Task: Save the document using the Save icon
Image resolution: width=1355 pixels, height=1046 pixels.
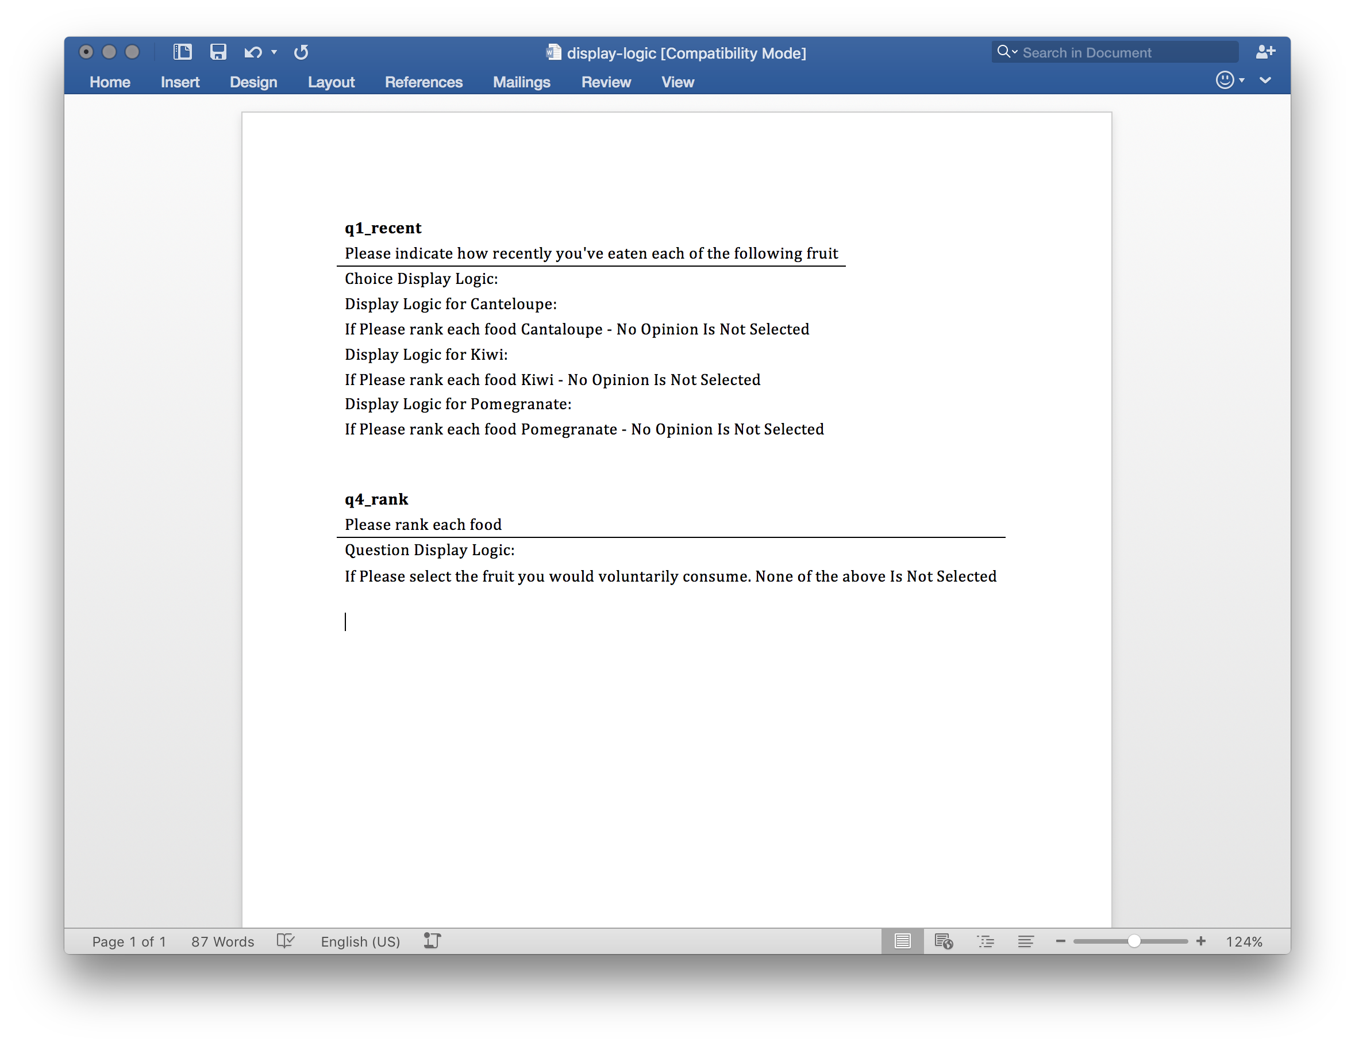Action: [x=218, y=52]
